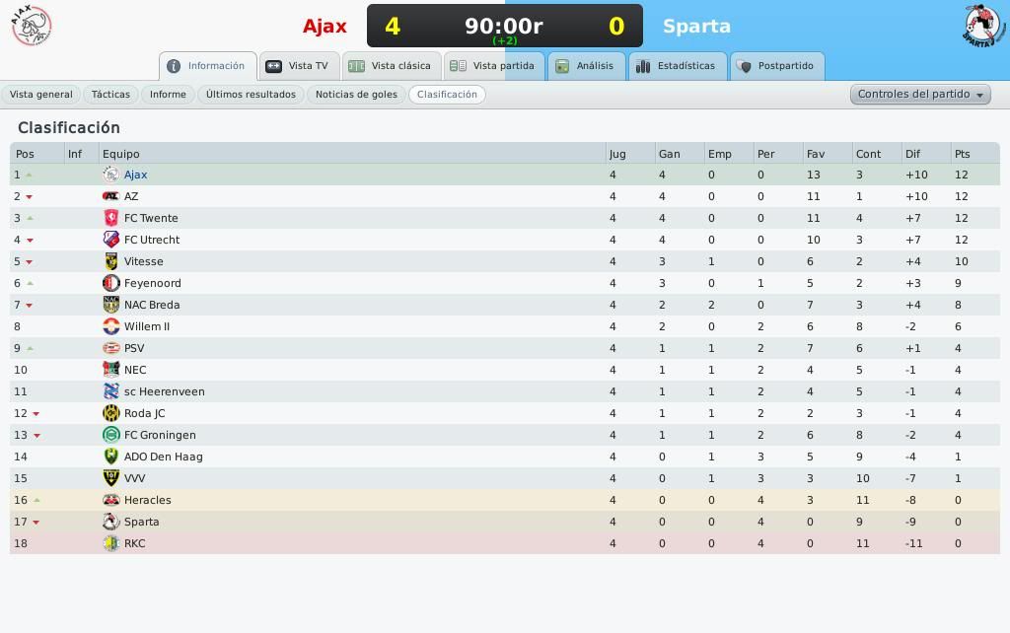The image size is (1010, 633).
Task: Open the Controles del partido dropdown
Action: (x=920, y=94)
